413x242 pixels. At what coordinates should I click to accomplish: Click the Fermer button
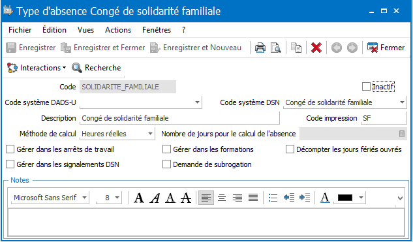(386, 48)
